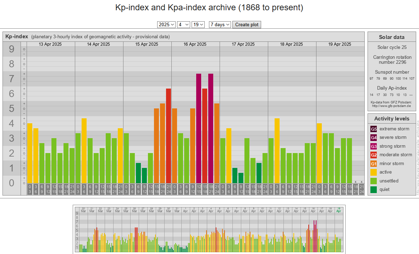Open the month dropdown showing 4

(183, 24)
